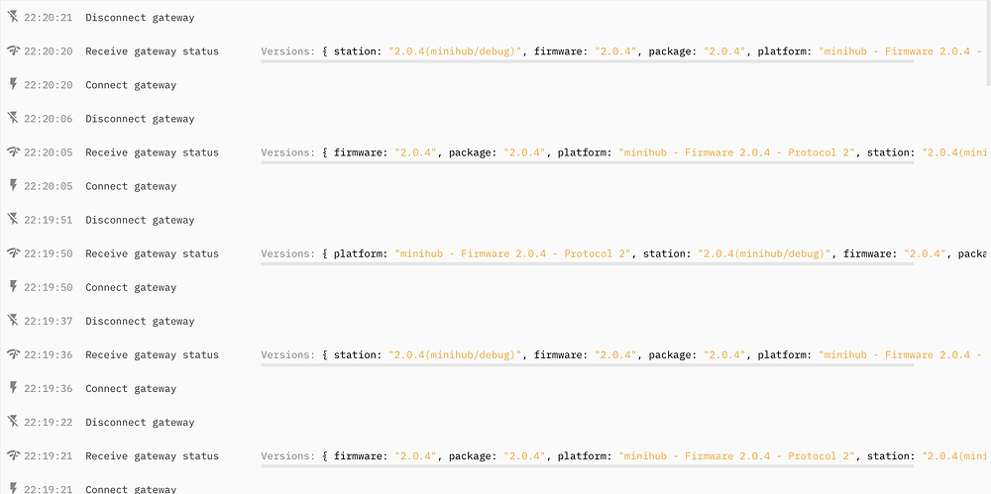Click the connect bolt icon at 22:19:50
The height and width of the screenshot is (494, 991).
[13, 287]
